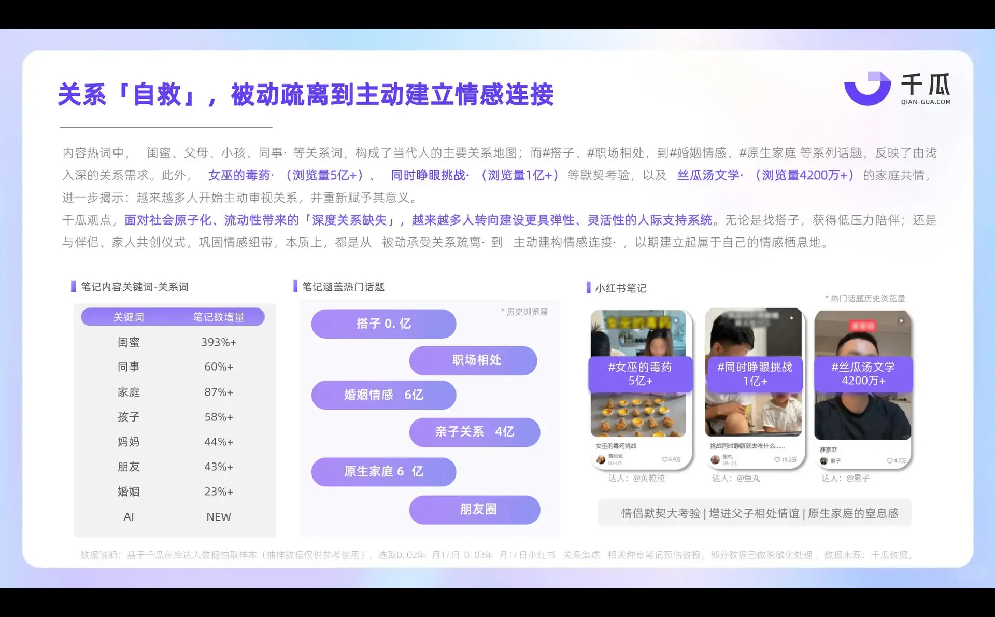Click the 笔记数增量 table header
This screenshot has height=617, width=995.
(x=219, y=317)
